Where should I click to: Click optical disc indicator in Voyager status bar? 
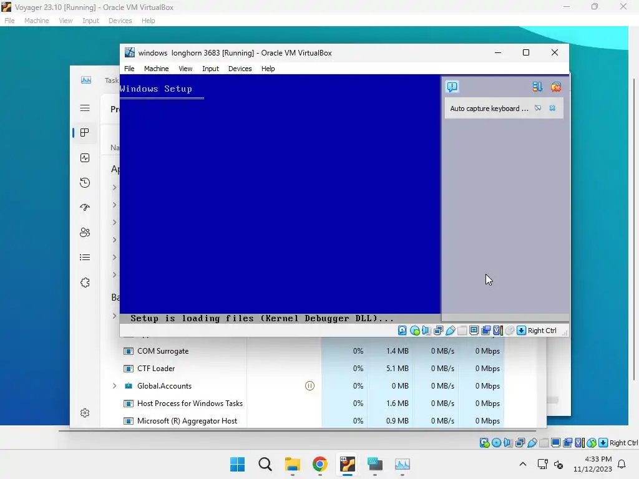(496, 443)
